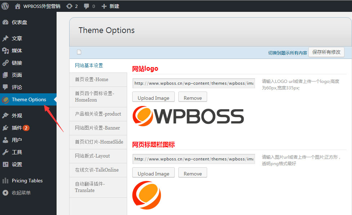
Task: Switch to 首页设置-Home tab
Action: pos(98,80)
